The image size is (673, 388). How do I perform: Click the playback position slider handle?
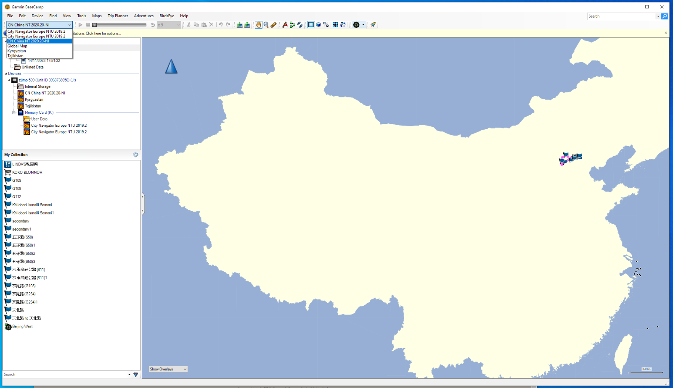[x=95, y=25]
